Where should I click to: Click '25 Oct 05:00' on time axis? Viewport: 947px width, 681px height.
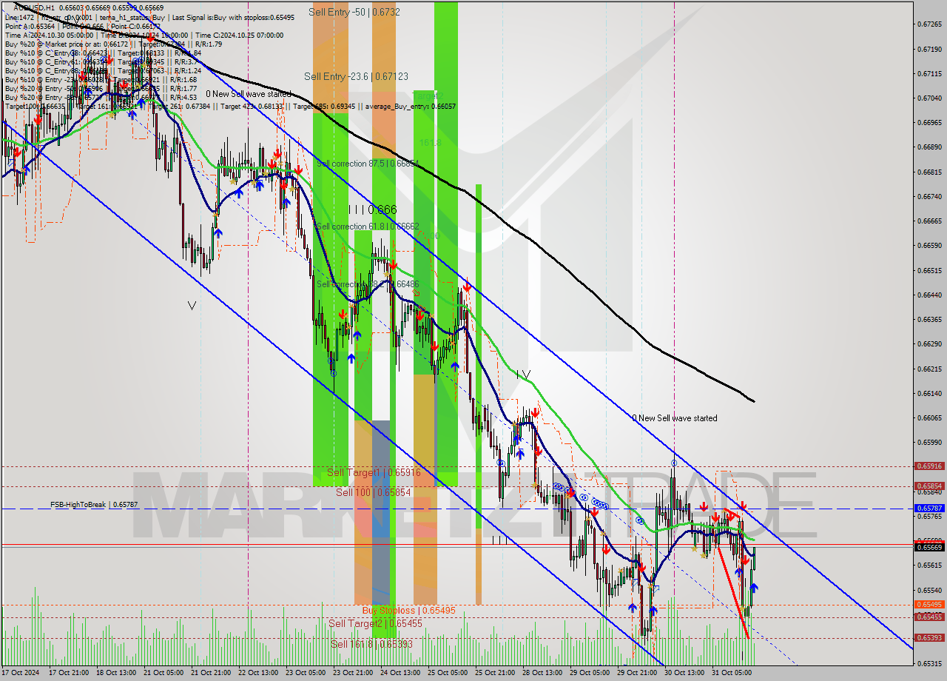coord(447,673)
